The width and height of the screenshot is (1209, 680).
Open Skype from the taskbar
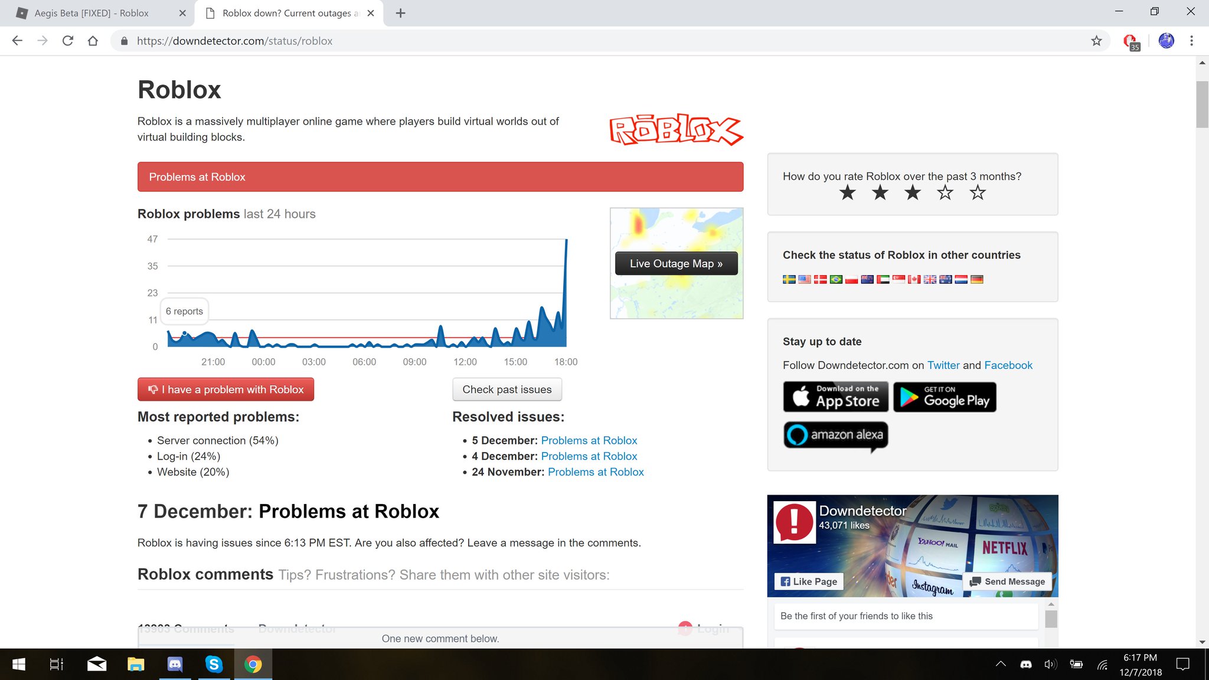point(214,664)
